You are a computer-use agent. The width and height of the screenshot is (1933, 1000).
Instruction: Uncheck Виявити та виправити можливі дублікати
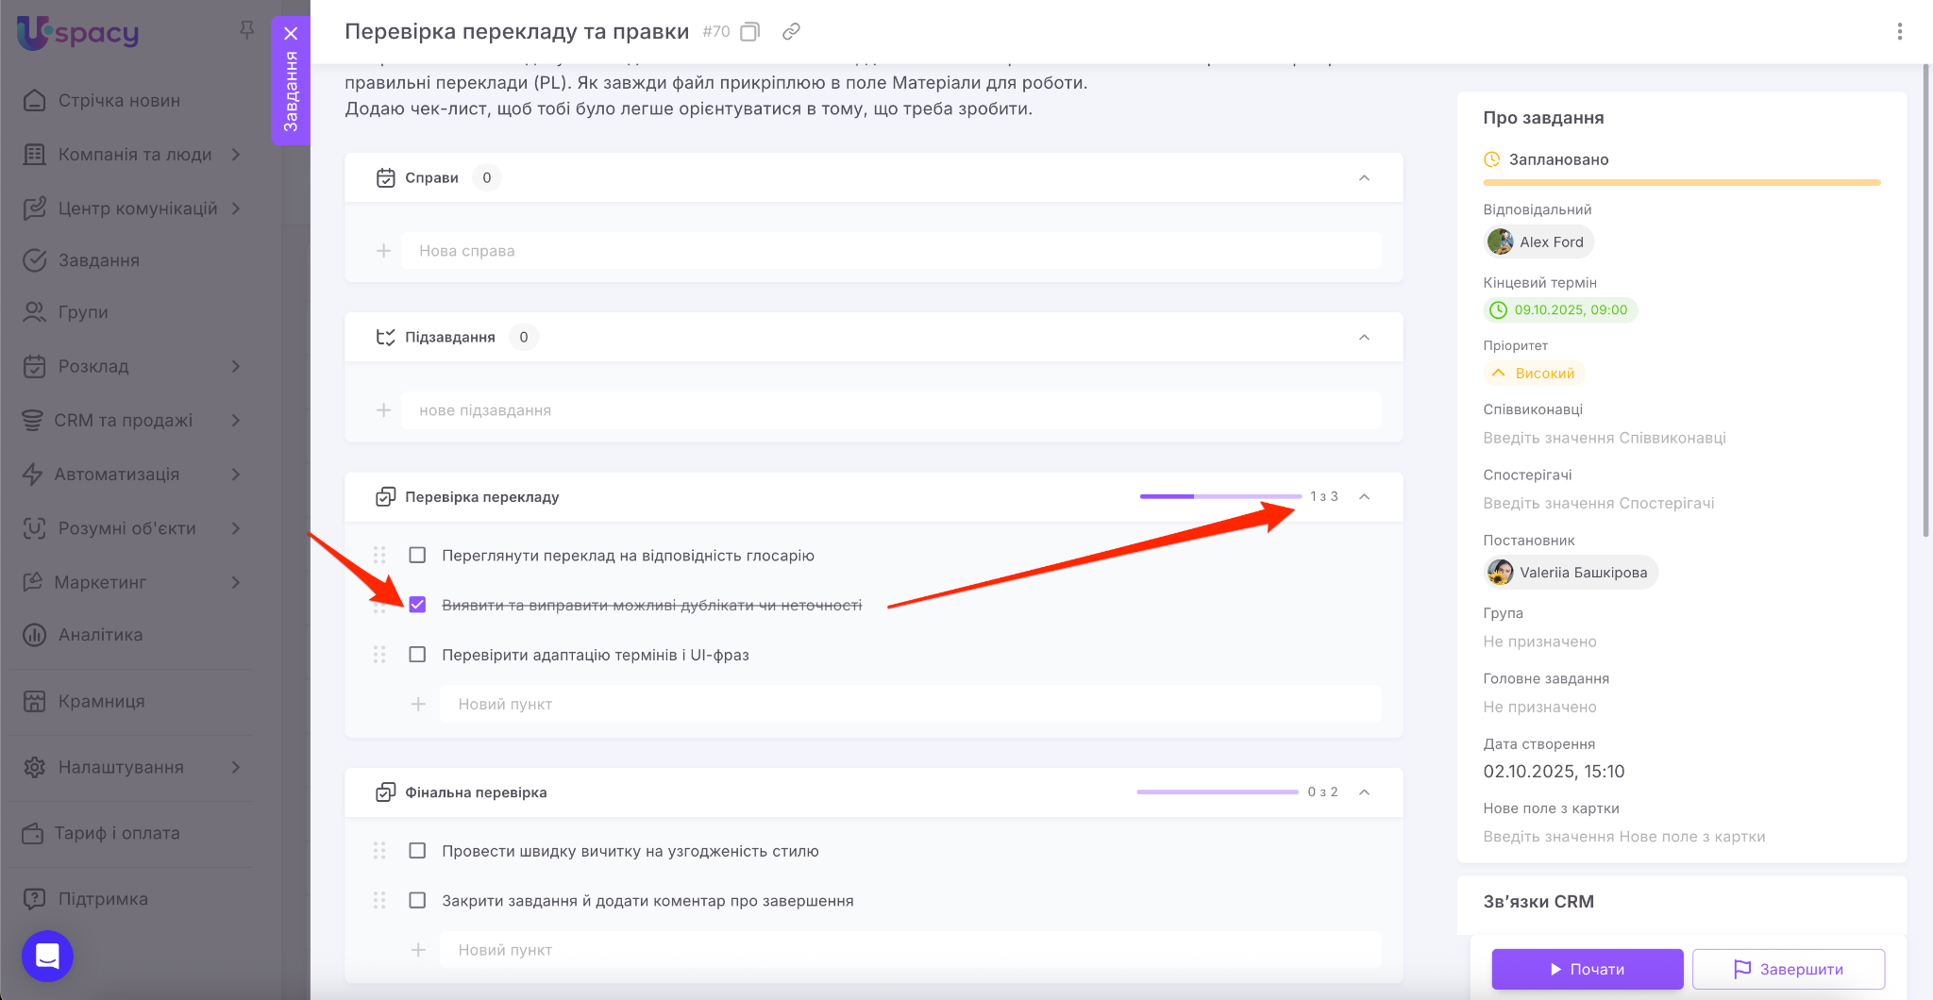[417, 605]
